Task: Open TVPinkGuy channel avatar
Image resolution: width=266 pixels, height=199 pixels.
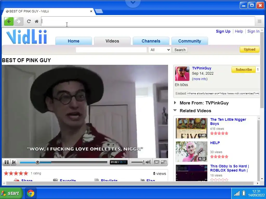Action: tap(182, 74)
